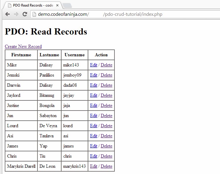
Task: Delete the Mike Dalisay record
Action: tap(106, 65)
